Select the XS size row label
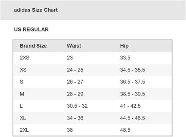The height and width of the screenshot is (137, 186). click(x=23, y=70)
